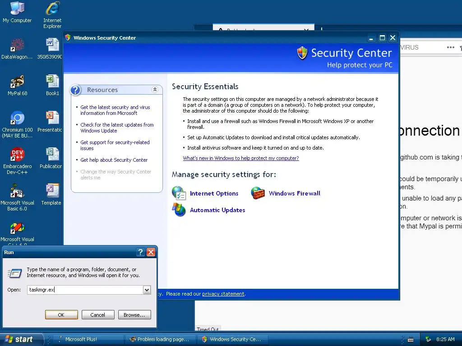Select the Embarcadero Dev-C++ shortcut

pos(17,161)
